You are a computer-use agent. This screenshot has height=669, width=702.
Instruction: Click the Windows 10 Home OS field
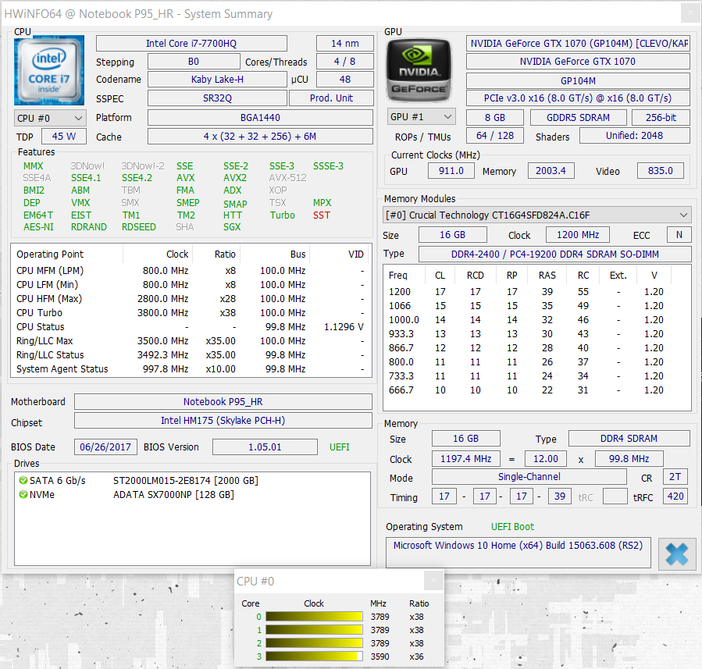click(x=518, y=553)
